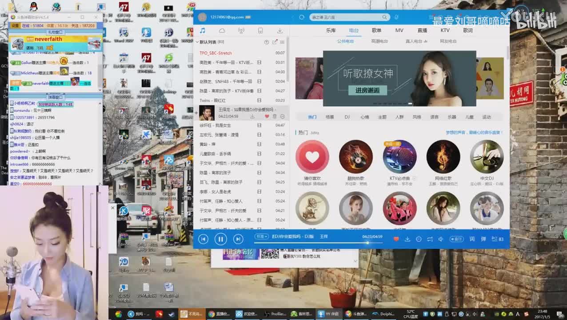The width and height of the screenshot is (567, 320).
Task: Switch to the 歌单 tab
Action: 376,30
